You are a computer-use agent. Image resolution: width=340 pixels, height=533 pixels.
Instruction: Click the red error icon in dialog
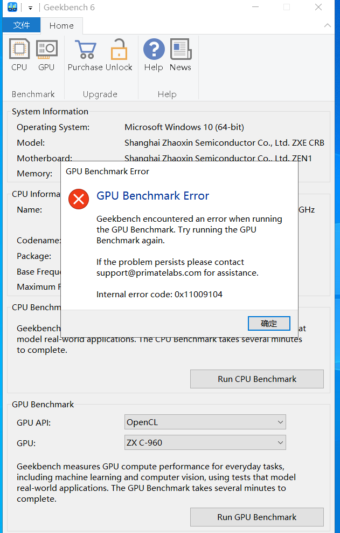point(79,200)
